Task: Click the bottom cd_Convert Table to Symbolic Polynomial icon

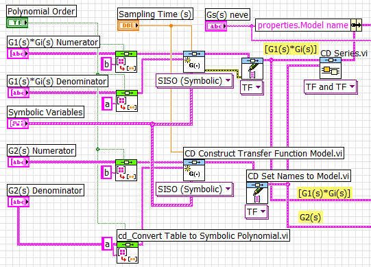Action: 128,253
